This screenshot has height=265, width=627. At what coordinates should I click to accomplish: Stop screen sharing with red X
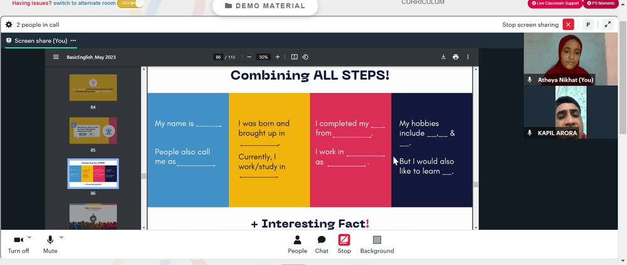click(568, 25)
